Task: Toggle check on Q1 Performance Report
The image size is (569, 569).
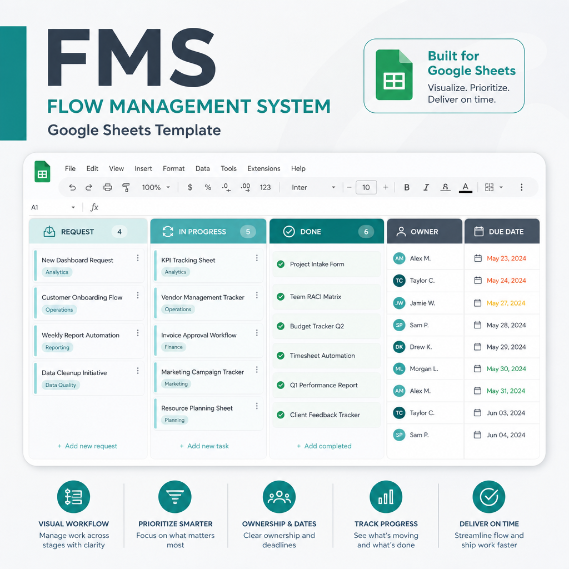Action: (x=281, y=385)
